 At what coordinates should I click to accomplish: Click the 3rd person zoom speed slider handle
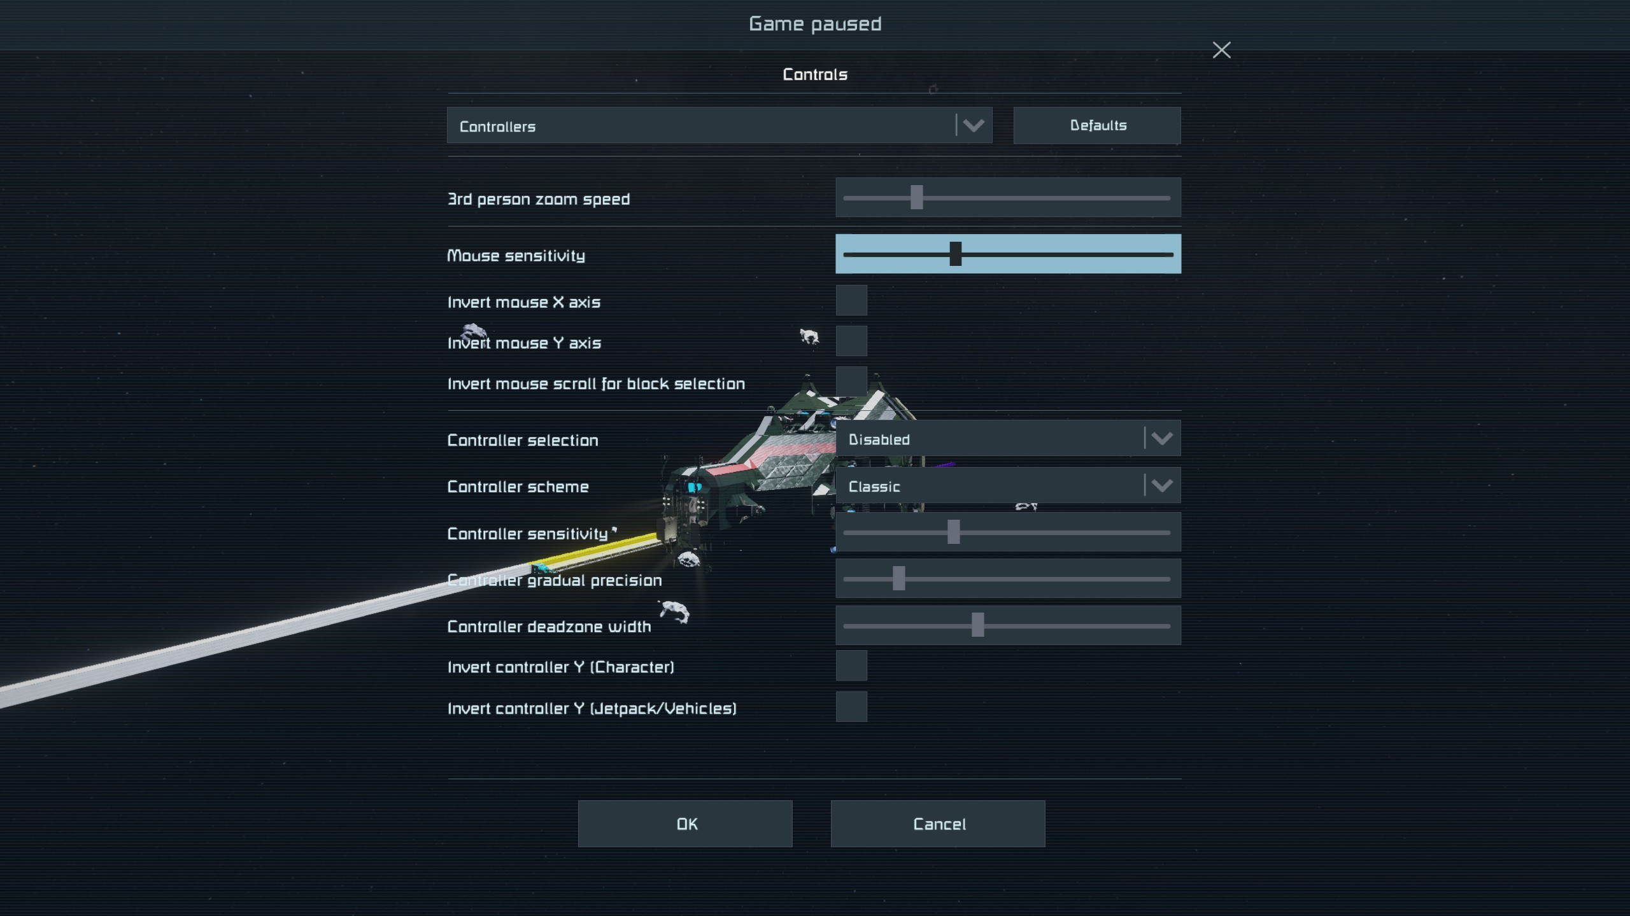[916, 197]
